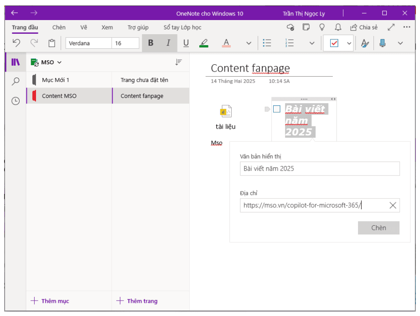
Task: Switch to the Xem tab
Action: pos(107,27)
